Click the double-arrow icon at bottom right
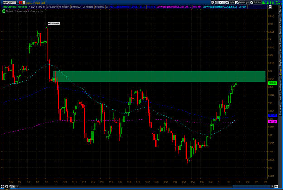The image size is (283, 190). (x=276, y=186)
